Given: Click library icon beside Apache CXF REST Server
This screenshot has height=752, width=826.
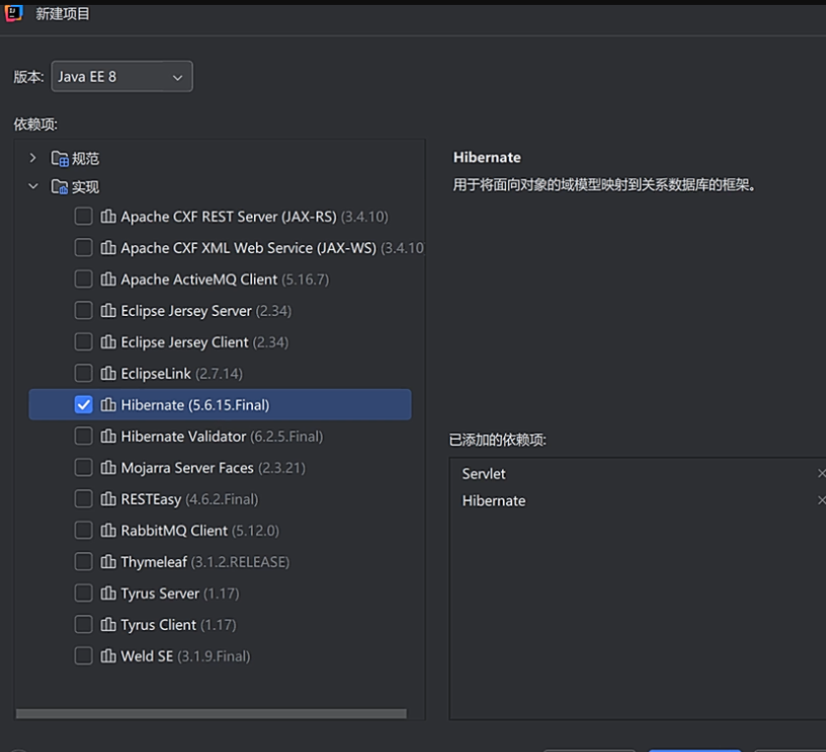Looking at the screenshot, I should 108,216.
